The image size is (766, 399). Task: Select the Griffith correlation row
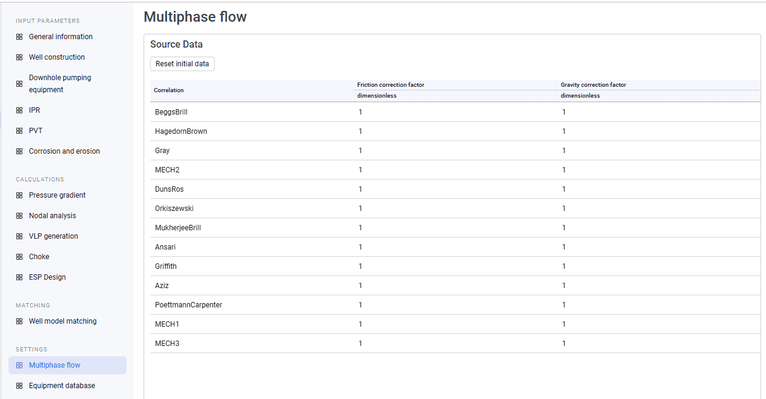tap(455, 266)
